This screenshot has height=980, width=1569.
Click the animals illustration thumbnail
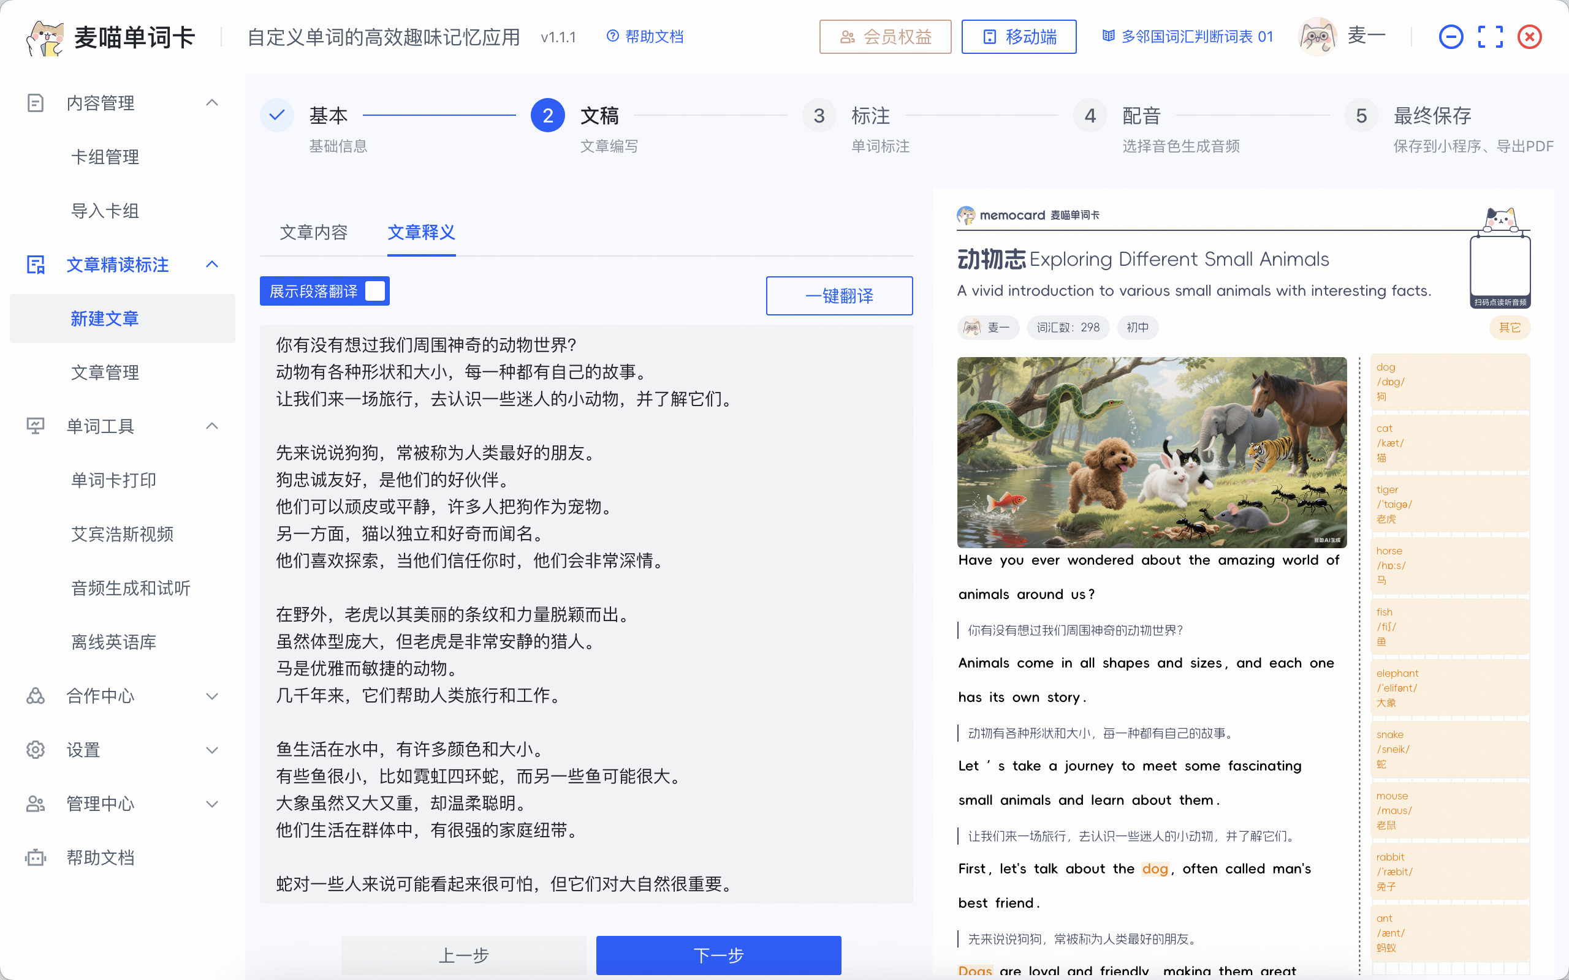[1152, 452]
